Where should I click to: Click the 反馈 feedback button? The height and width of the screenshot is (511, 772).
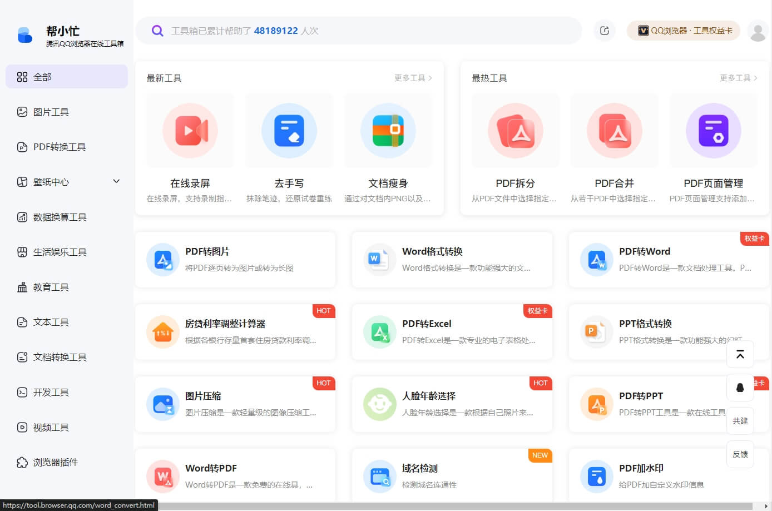pyautogui.click(x=740, y=454)
